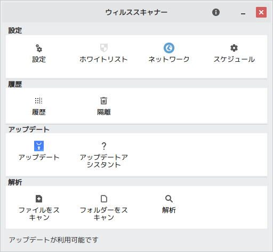Click the アップデートアシスタント label
This screenshot has width=273, height=252.
(104, 161)
